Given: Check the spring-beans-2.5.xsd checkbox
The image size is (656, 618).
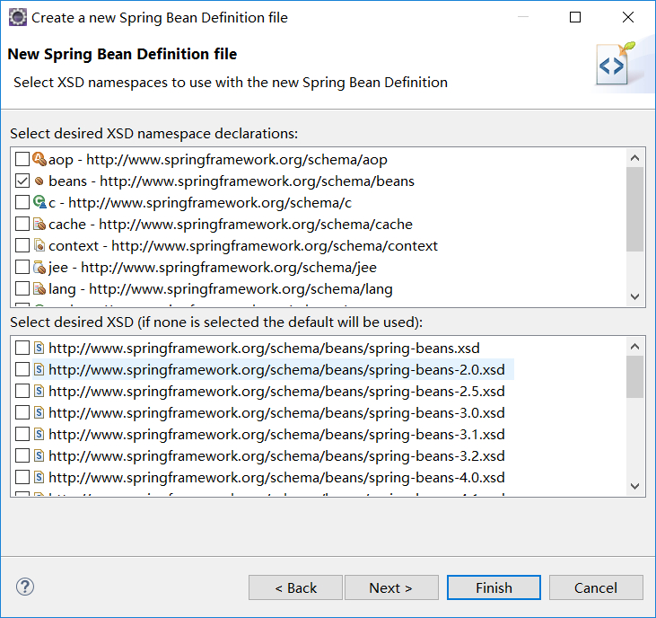Looking at the screenshot, I should 22,391.
